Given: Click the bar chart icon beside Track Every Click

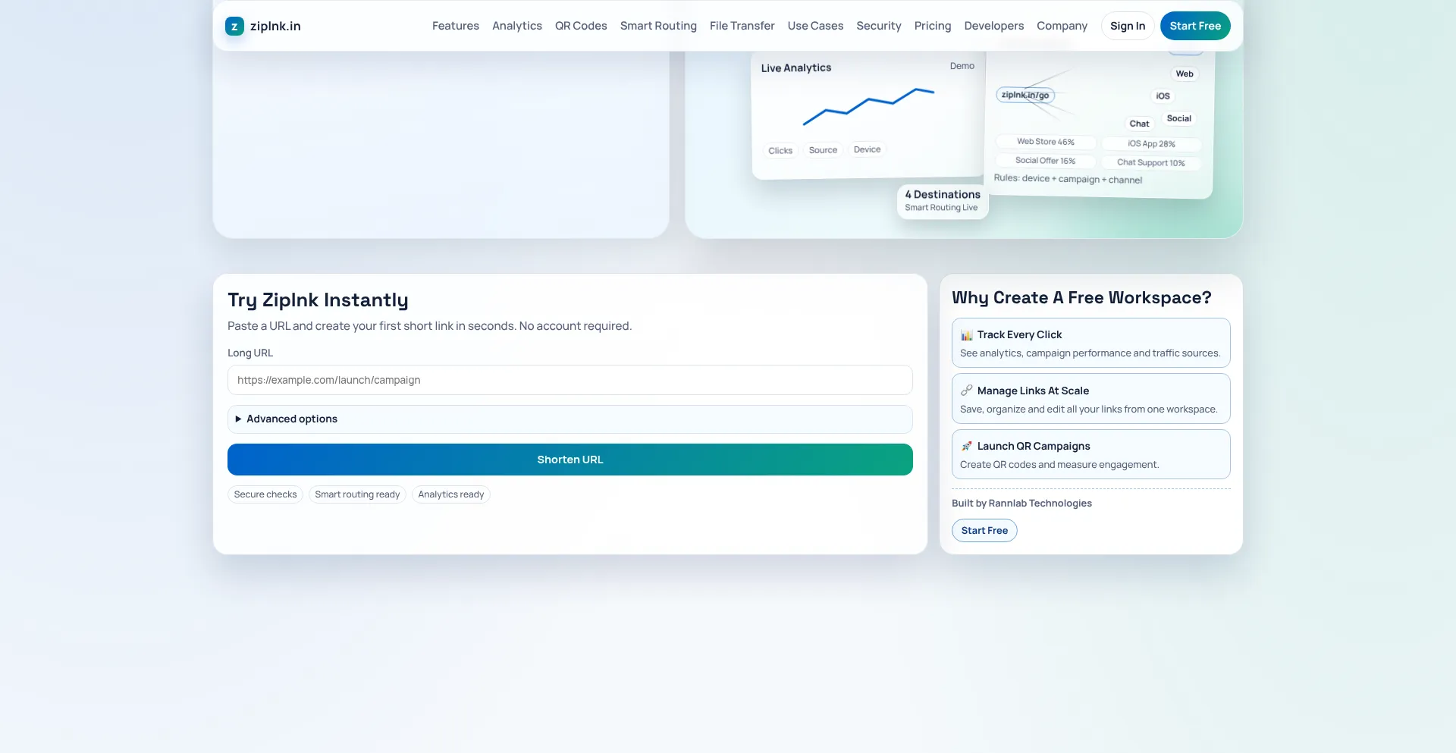Looking at the screenshot, I should click(967, 335).
